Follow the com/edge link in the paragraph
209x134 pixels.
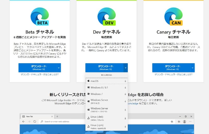point(133,104)
